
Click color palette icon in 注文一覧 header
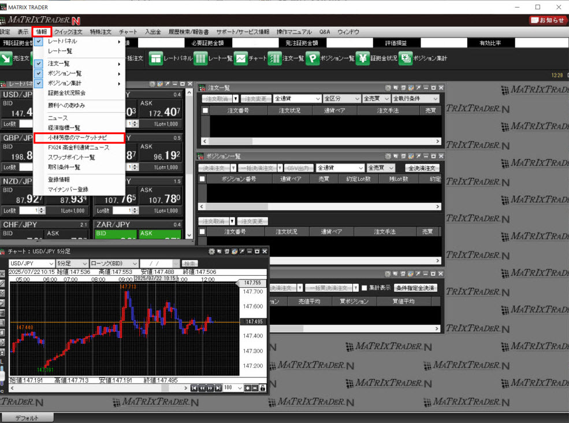tap(411, 88)
